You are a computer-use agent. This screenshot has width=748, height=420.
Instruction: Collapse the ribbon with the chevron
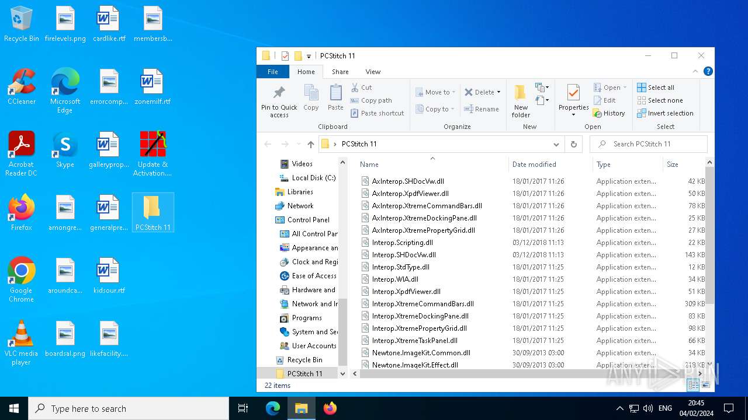click(695, 71)
